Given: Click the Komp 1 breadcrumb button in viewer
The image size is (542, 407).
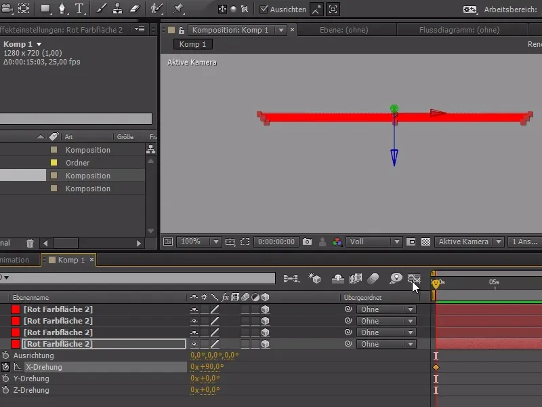Looking at the screenshot, I should pyautogui.click(x=192, y=44).
